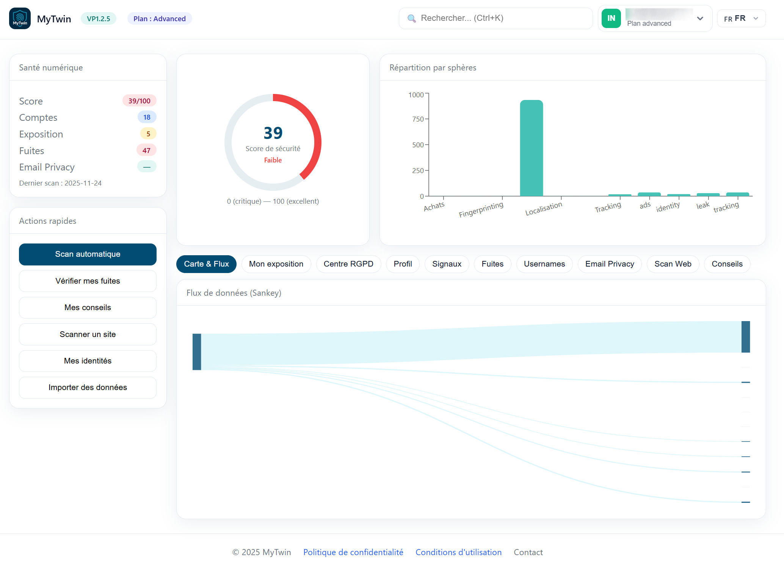Click the Email Privacy dash indicator

pos(147,166)
